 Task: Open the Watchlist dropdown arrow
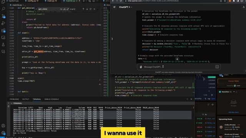[234, 92]
